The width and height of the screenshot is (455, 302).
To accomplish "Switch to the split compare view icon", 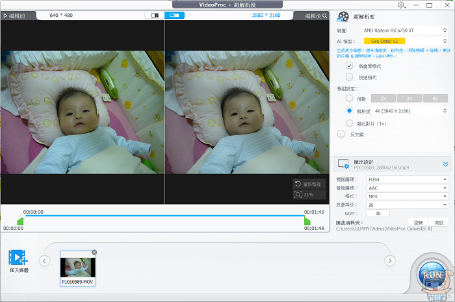I will coord(155,14).
